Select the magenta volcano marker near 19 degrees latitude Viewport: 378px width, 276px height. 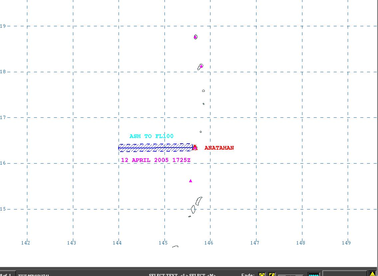[195, 37]
